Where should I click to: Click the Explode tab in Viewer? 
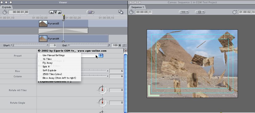point(7,7)
